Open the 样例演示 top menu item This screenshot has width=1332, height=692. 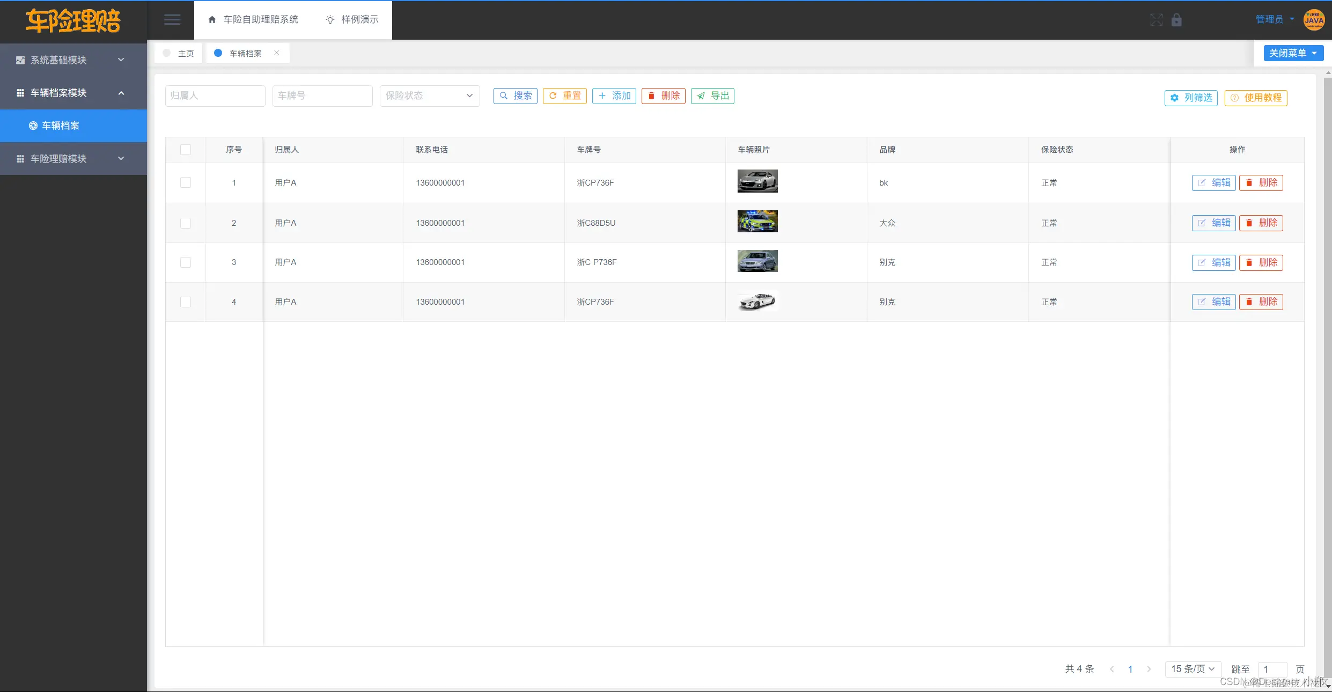352,19
